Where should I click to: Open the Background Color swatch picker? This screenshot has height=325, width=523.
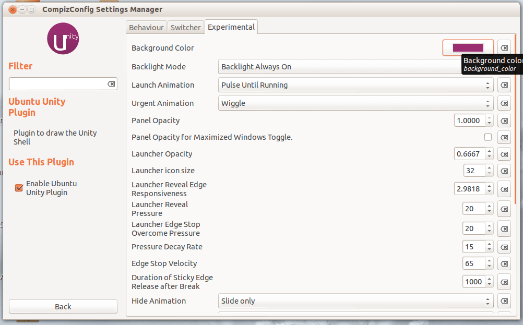(468, 48)
